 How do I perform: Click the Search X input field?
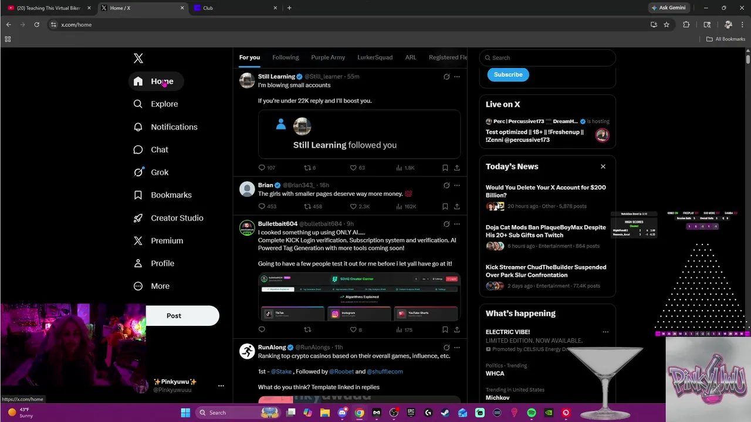(x=547, y=57)
